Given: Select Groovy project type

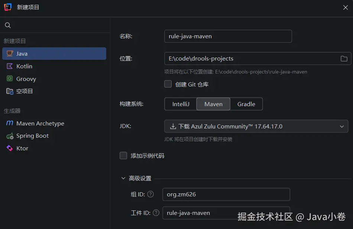Looking at the screenshot, I should (54, 79).
